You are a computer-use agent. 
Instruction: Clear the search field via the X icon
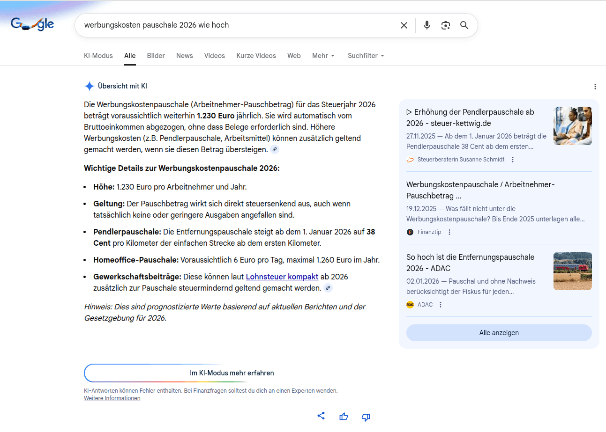pos(404,25)
